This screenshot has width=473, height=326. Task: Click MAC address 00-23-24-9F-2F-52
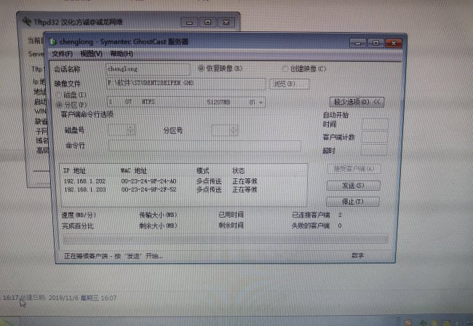point(148,190)
